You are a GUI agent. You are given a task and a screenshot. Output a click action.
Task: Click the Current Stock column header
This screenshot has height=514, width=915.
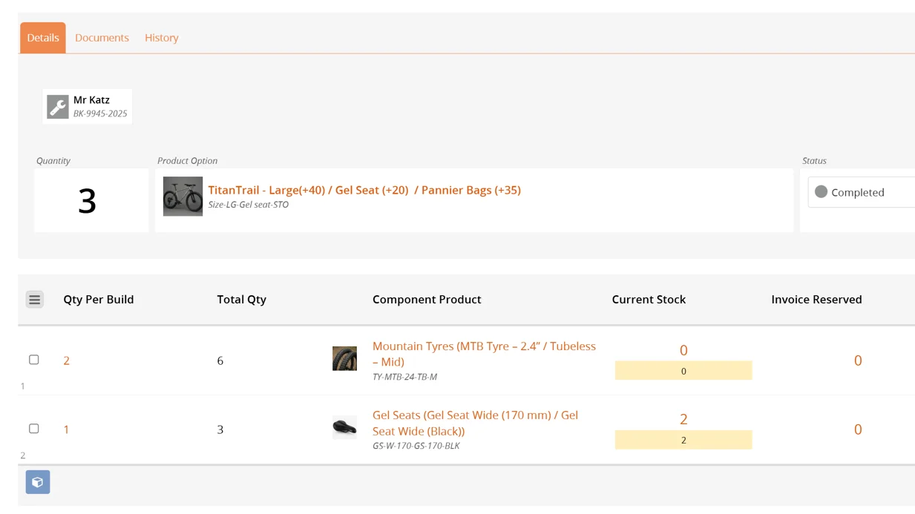click(649, 300)
